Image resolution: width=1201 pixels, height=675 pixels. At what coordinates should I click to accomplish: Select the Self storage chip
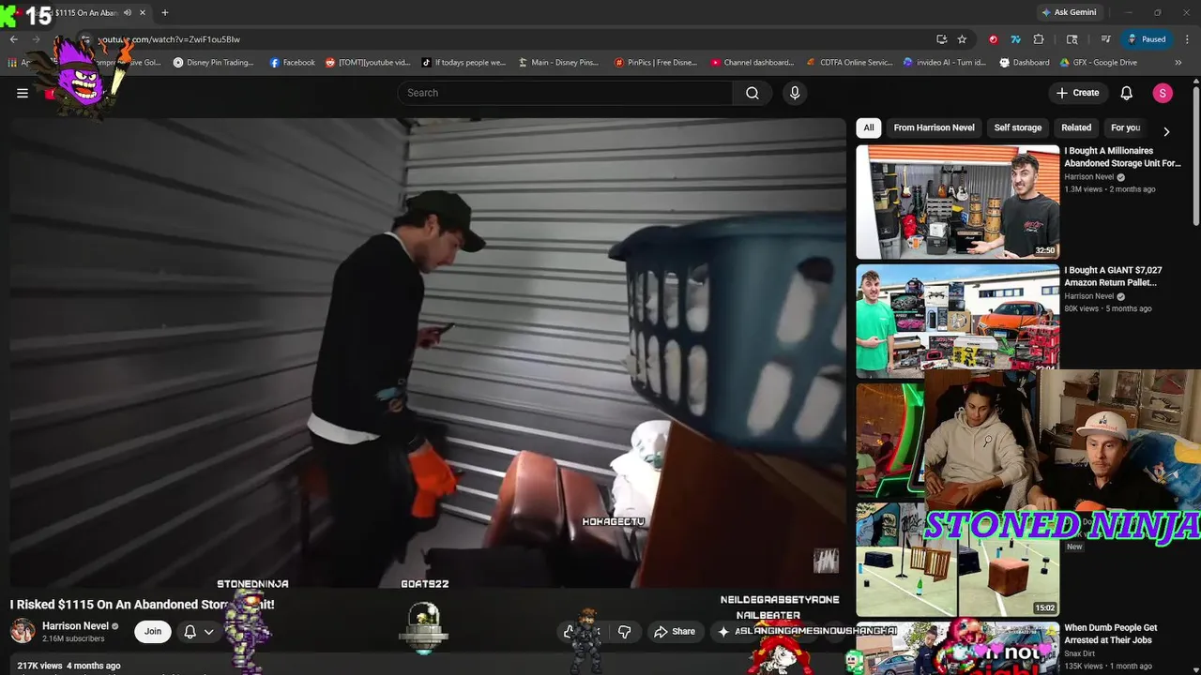click(1018, 127)
